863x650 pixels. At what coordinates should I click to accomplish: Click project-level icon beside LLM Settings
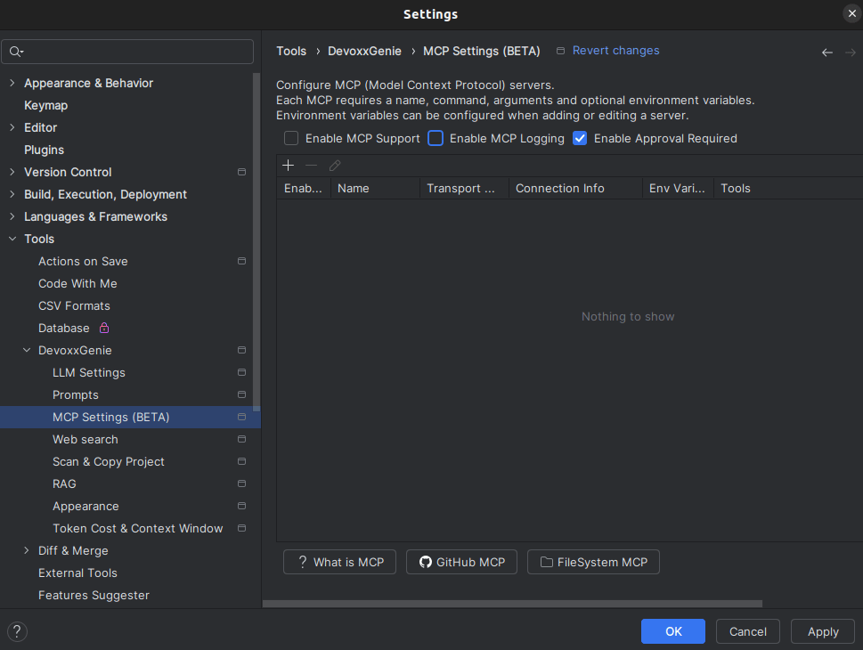[241, 372]
